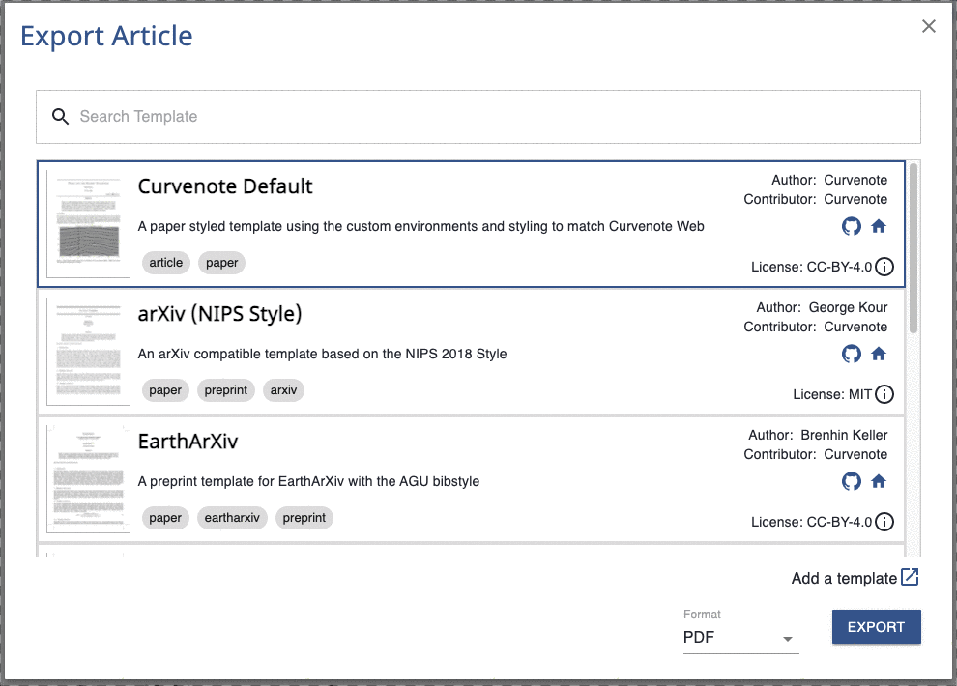The image size is (957, 686).
Task: Click the 'preprint' tag on EarthArXiv
Action: pyautogui.click(x=304, y=518)
